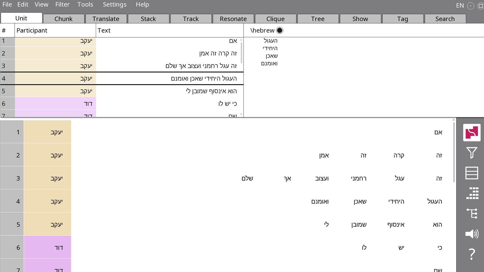Open the Filter menu
Viewport: 484px width, 272px height.
click(x=62, y=4)
